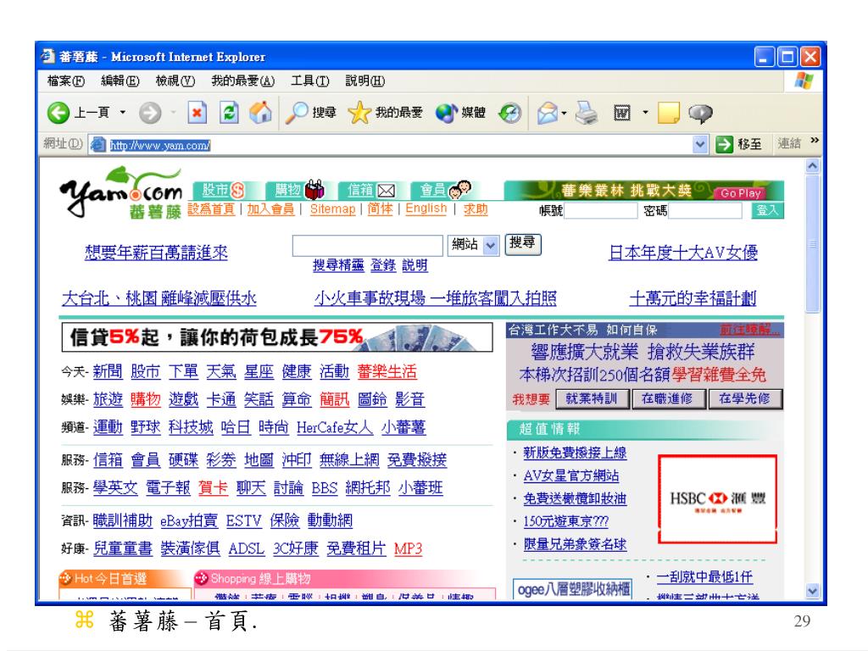
Task: Click the 密碼 password input field
Action: pos(705,210)
